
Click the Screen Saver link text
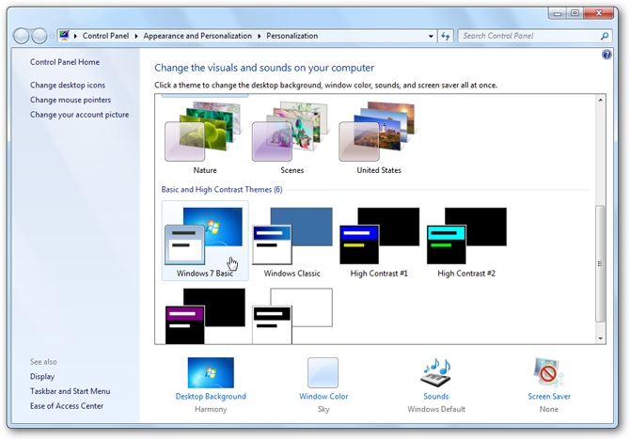point(549,396)
